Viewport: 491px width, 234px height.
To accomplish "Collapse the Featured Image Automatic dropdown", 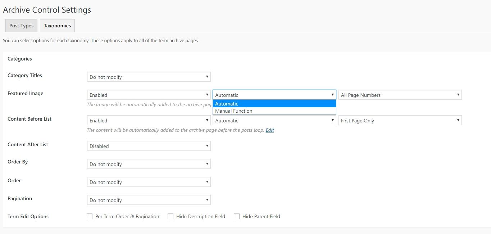I will 274,95.
